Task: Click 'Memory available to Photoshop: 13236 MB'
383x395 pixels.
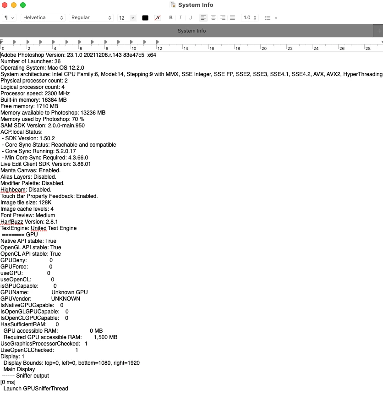Action: click(x=53, y=113)
